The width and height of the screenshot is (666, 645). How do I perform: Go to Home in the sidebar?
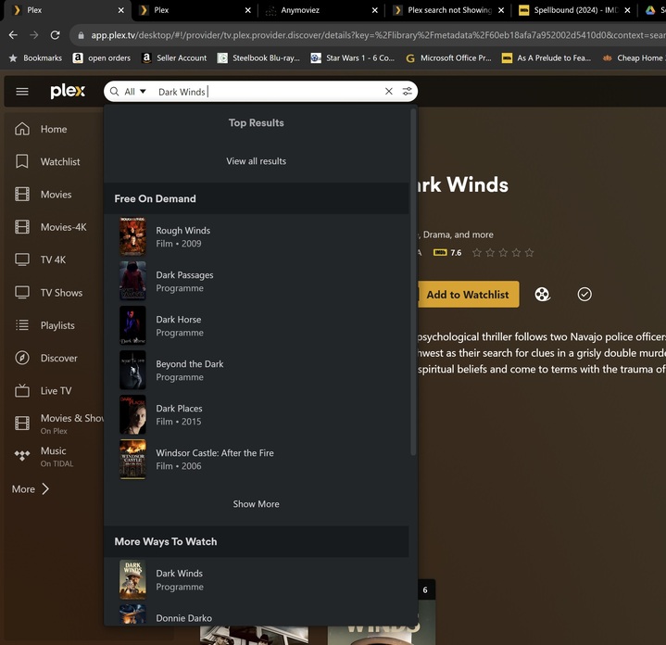pyautogui.click(x=53, y=129)
